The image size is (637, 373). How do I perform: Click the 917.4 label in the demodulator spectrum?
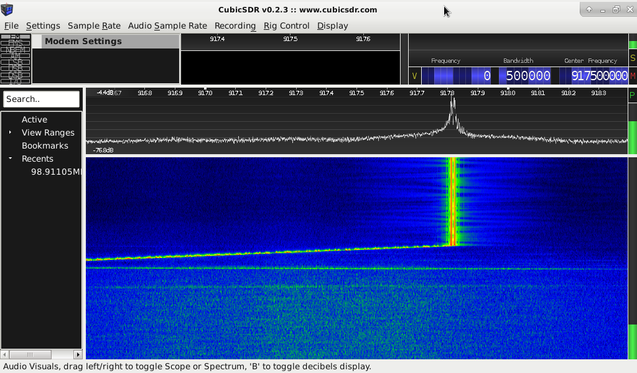coord(217,39)
